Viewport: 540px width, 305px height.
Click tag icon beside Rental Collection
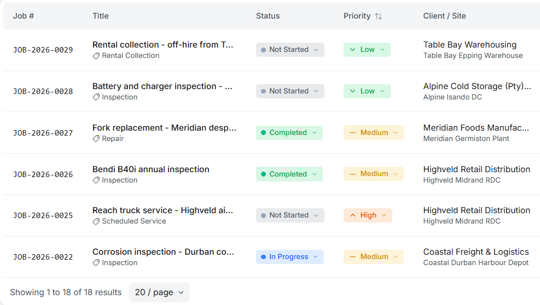tap(96, 56)
